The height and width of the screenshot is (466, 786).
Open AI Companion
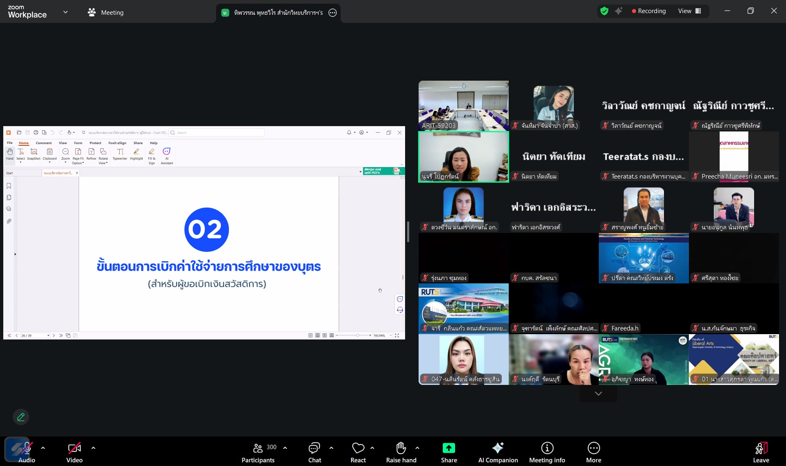coord(498,452)
